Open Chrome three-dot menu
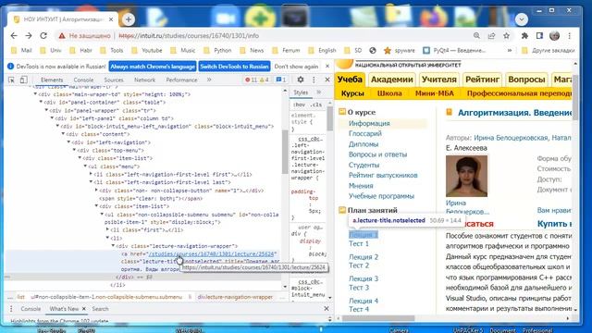The image size is (592, 333). (x=570, y=35)
